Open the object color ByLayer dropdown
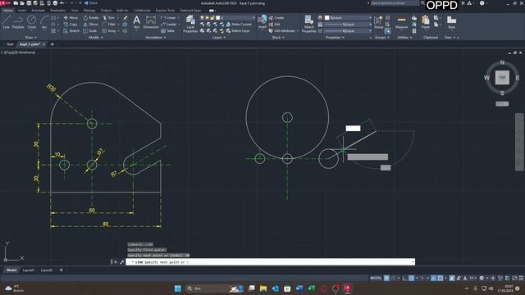525x295 pixels. click(348, 18)
